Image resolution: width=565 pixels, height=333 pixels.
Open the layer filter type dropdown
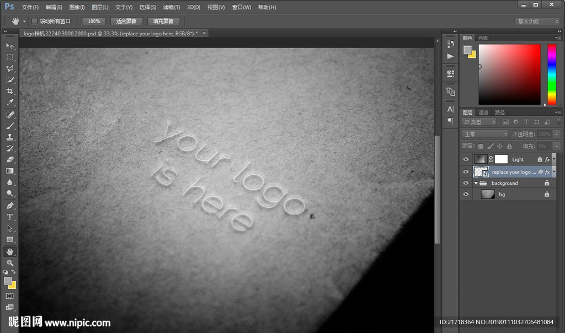pyautogui.click(x=479, y=122)
